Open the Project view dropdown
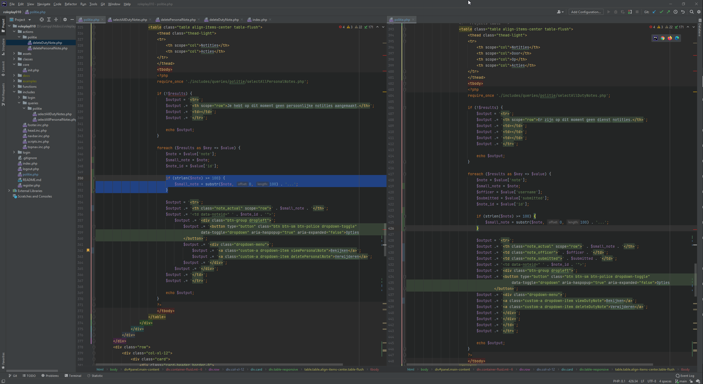Viewport: 703px width, 384px height. [x=29, y=19]
